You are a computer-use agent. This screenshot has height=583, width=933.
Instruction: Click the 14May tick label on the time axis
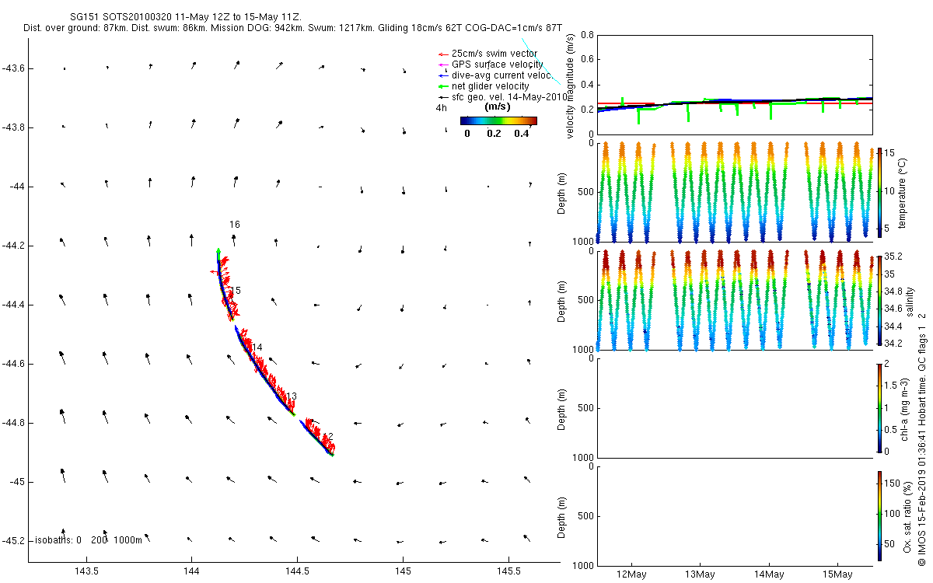coord(769,574)
